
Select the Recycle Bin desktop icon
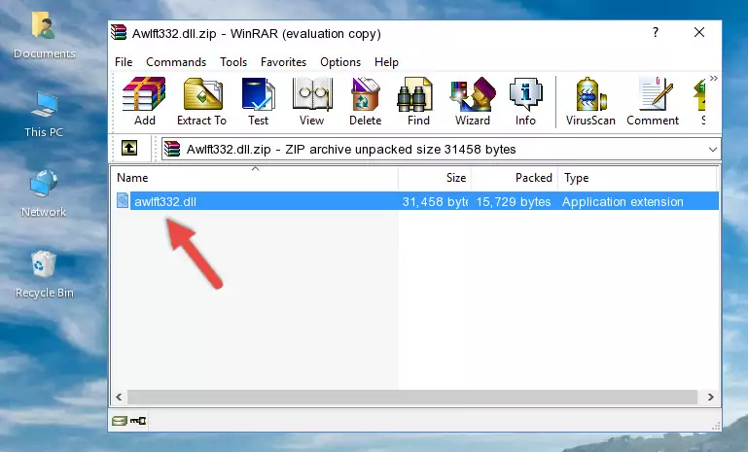coord(44,275)
